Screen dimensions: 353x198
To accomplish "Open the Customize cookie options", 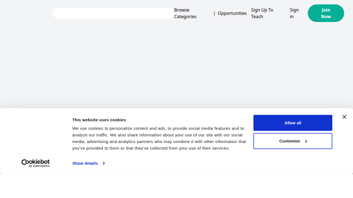I will coord(292,141).
